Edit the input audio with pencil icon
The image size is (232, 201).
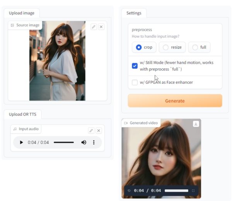coord(91,131)
